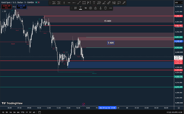Click the purple lightning event marker
This screenshot has height=114, width=184.
(83, 104)
